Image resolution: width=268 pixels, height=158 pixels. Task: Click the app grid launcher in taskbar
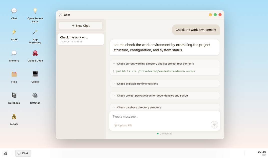5,153
